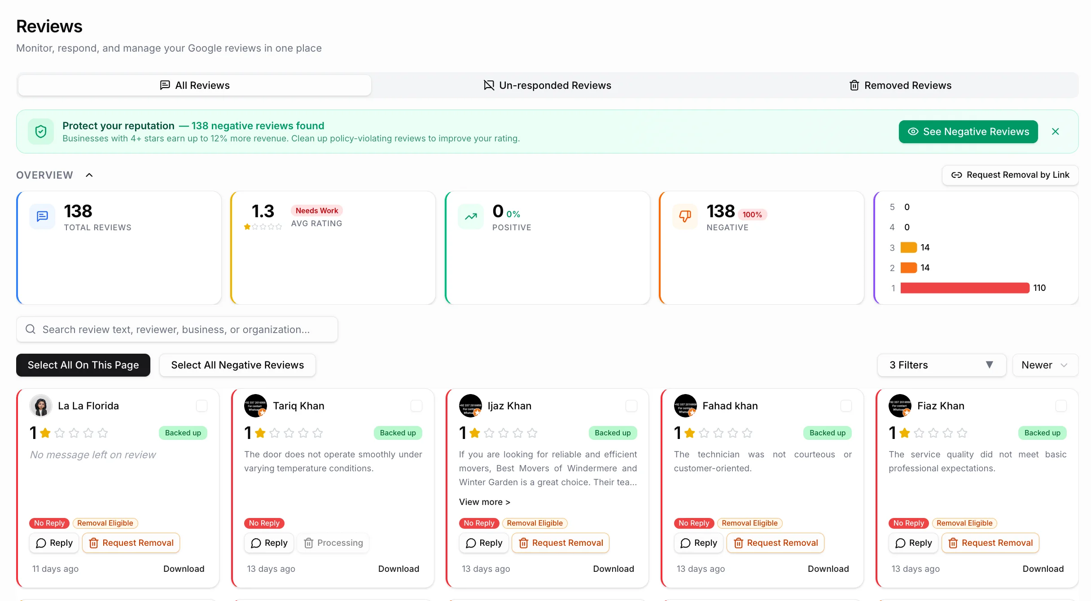Reply to Ijaz Khan's review
This screenshot has height=601, width=1091.
point(484,543)
